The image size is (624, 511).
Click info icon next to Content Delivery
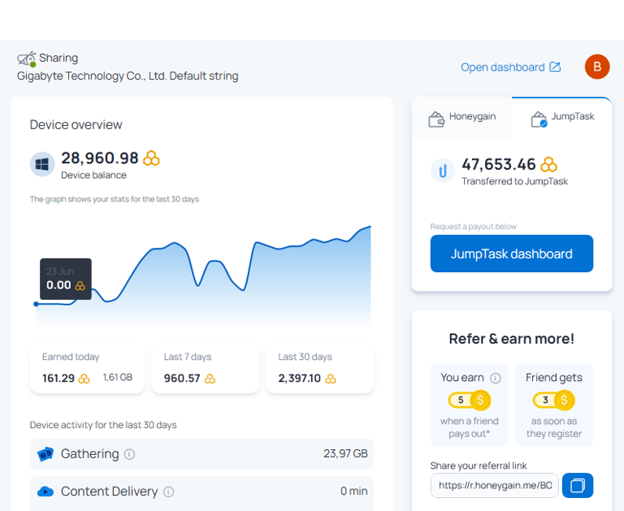coord(169,492)
